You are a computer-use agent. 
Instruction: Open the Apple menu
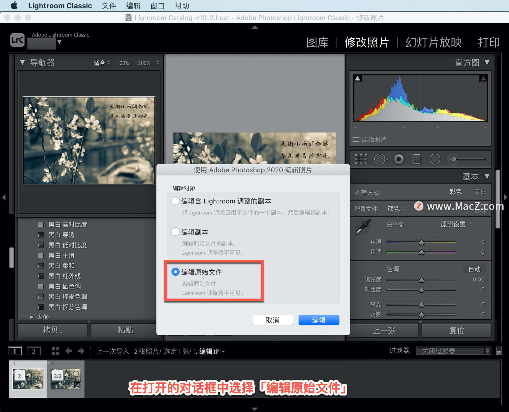point(14,6)
